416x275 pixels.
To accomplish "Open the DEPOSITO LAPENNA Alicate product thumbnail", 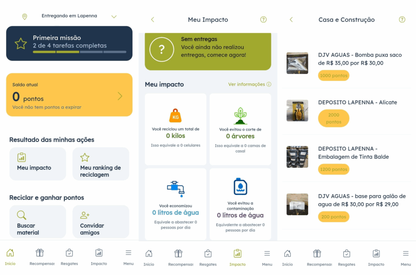I will [x=297, y=110].
